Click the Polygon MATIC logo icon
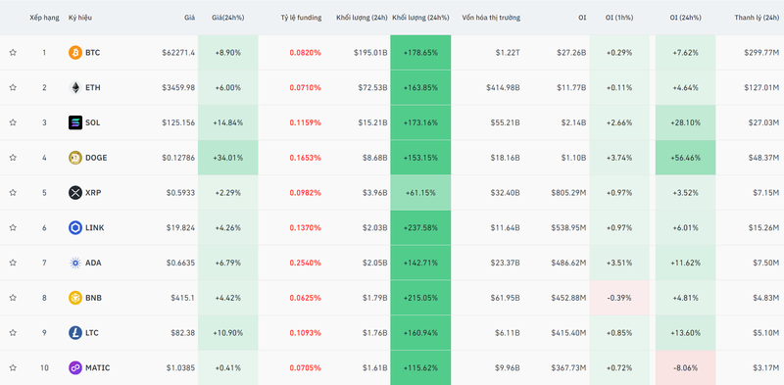Image resolution: width=784 pixels, height=385 pixels. coord(75,367)
